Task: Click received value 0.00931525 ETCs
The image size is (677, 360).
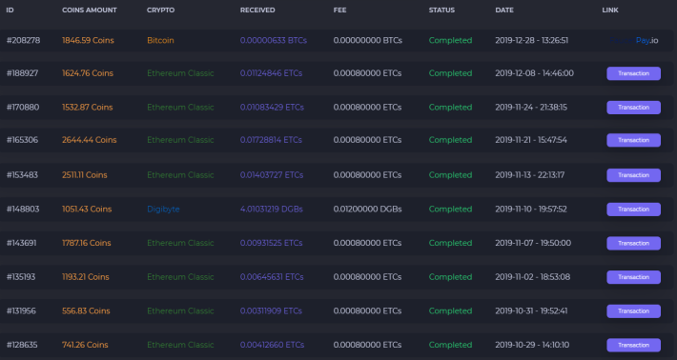Action: pyautogui.click(x=271, y=243)
